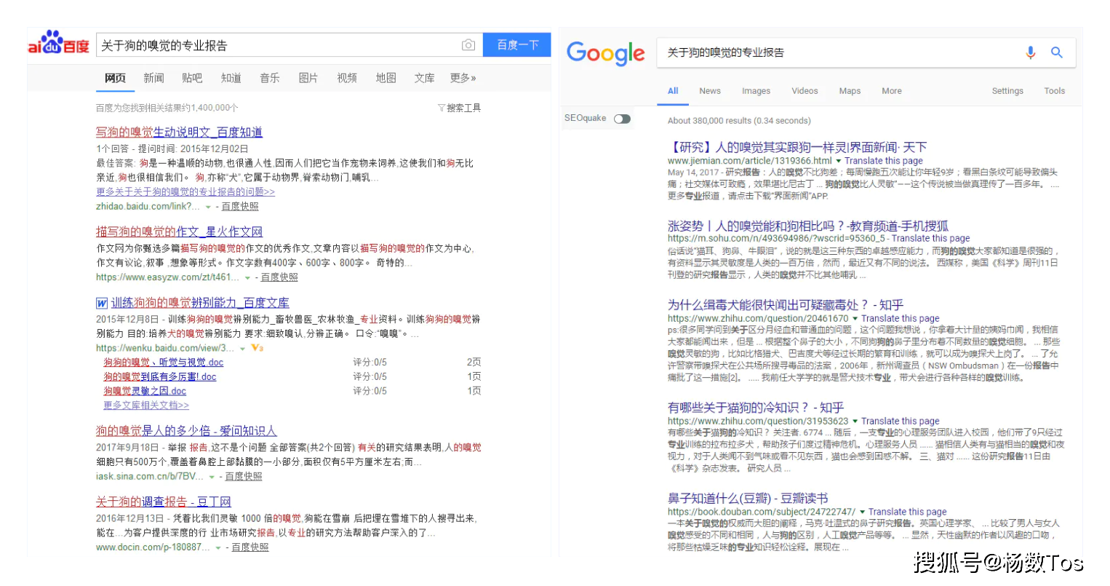Image resolution: width=1110 pixels, height=586 pixels.
Task: Open dropdown arrow next to easyzw.com URL
Action: click(247, 277)
